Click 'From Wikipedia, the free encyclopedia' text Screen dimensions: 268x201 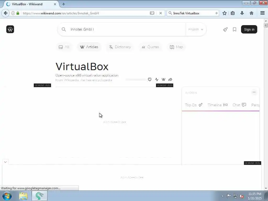[x=84, y=80]
